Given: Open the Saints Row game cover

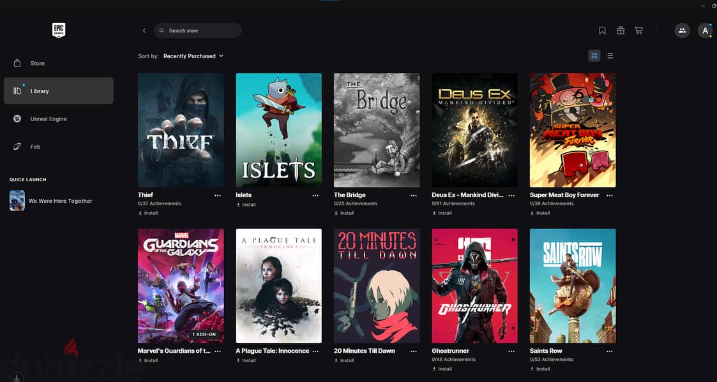Looking at the screenshot, I should (573, 286).
